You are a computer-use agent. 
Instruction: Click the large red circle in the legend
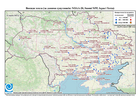coord(131,20)
